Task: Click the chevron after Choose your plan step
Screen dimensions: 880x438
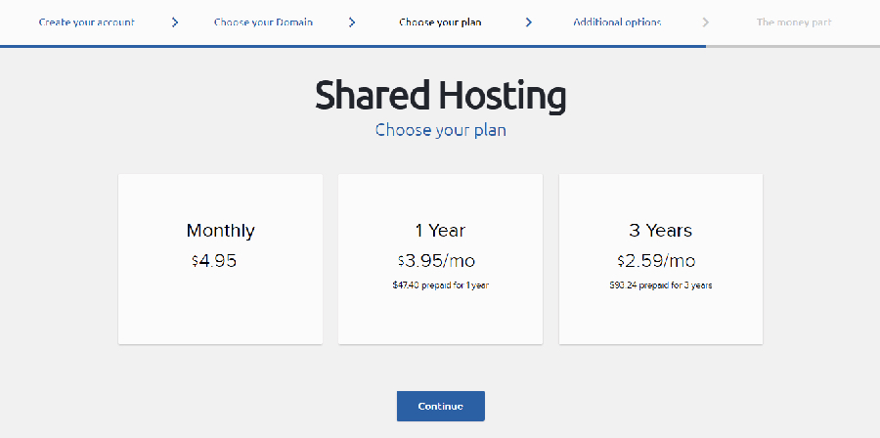Action: click(x=528, y=22)
